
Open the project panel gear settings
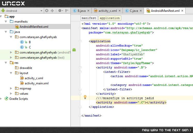[x=60, y=11]
